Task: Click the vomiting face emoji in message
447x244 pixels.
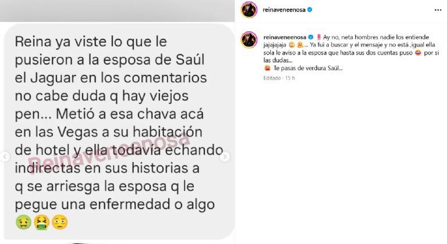Action: (x=42, y=223)
